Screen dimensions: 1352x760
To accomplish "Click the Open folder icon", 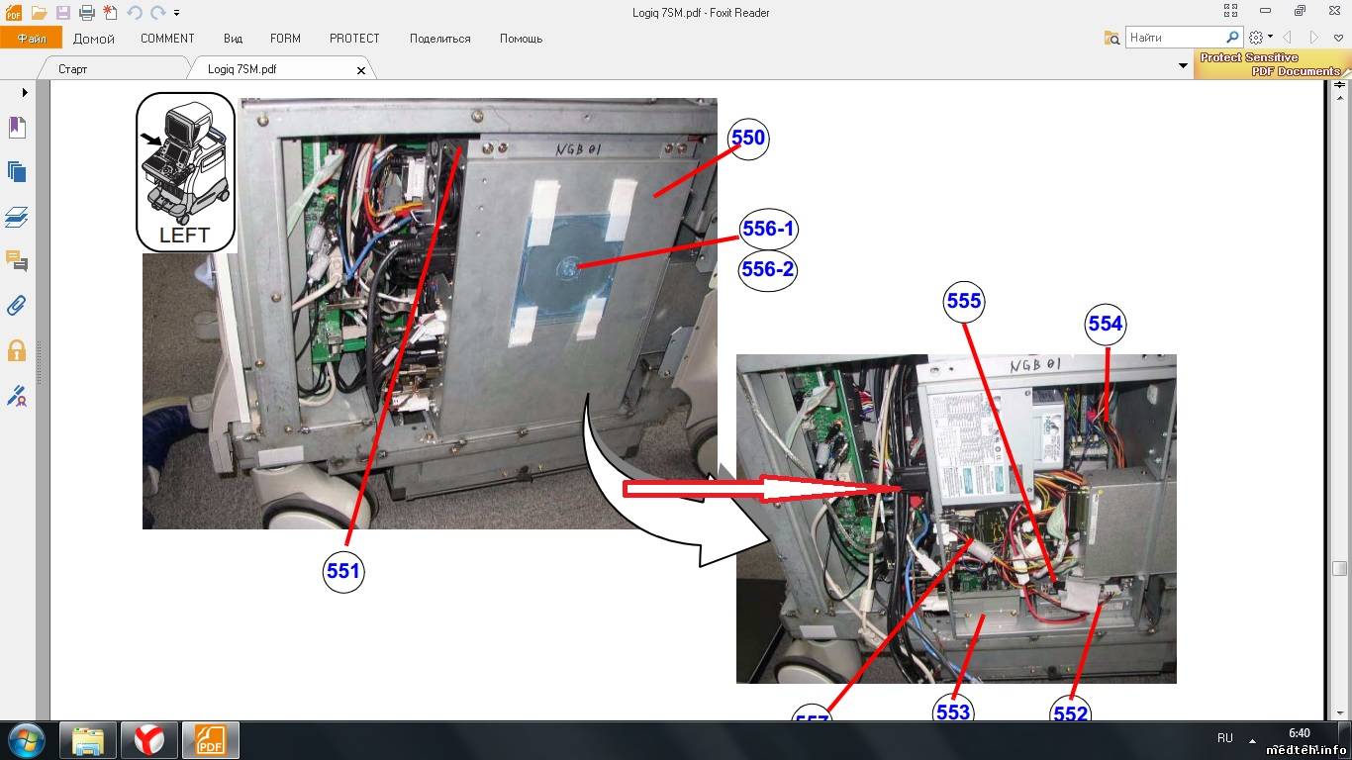I will click(39, 13).
